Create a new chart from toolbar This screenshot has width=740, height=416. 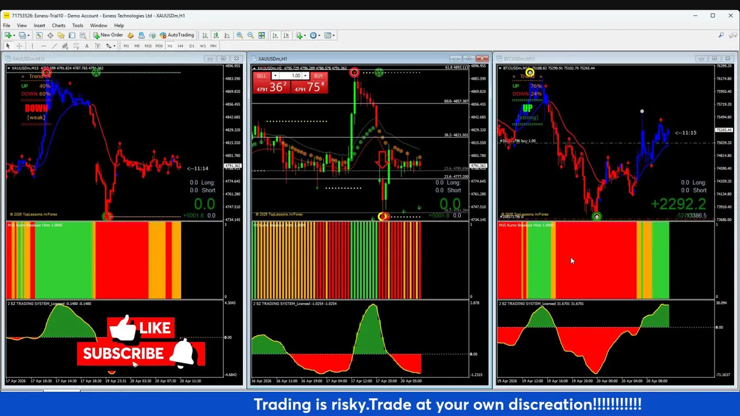point(8,35)
